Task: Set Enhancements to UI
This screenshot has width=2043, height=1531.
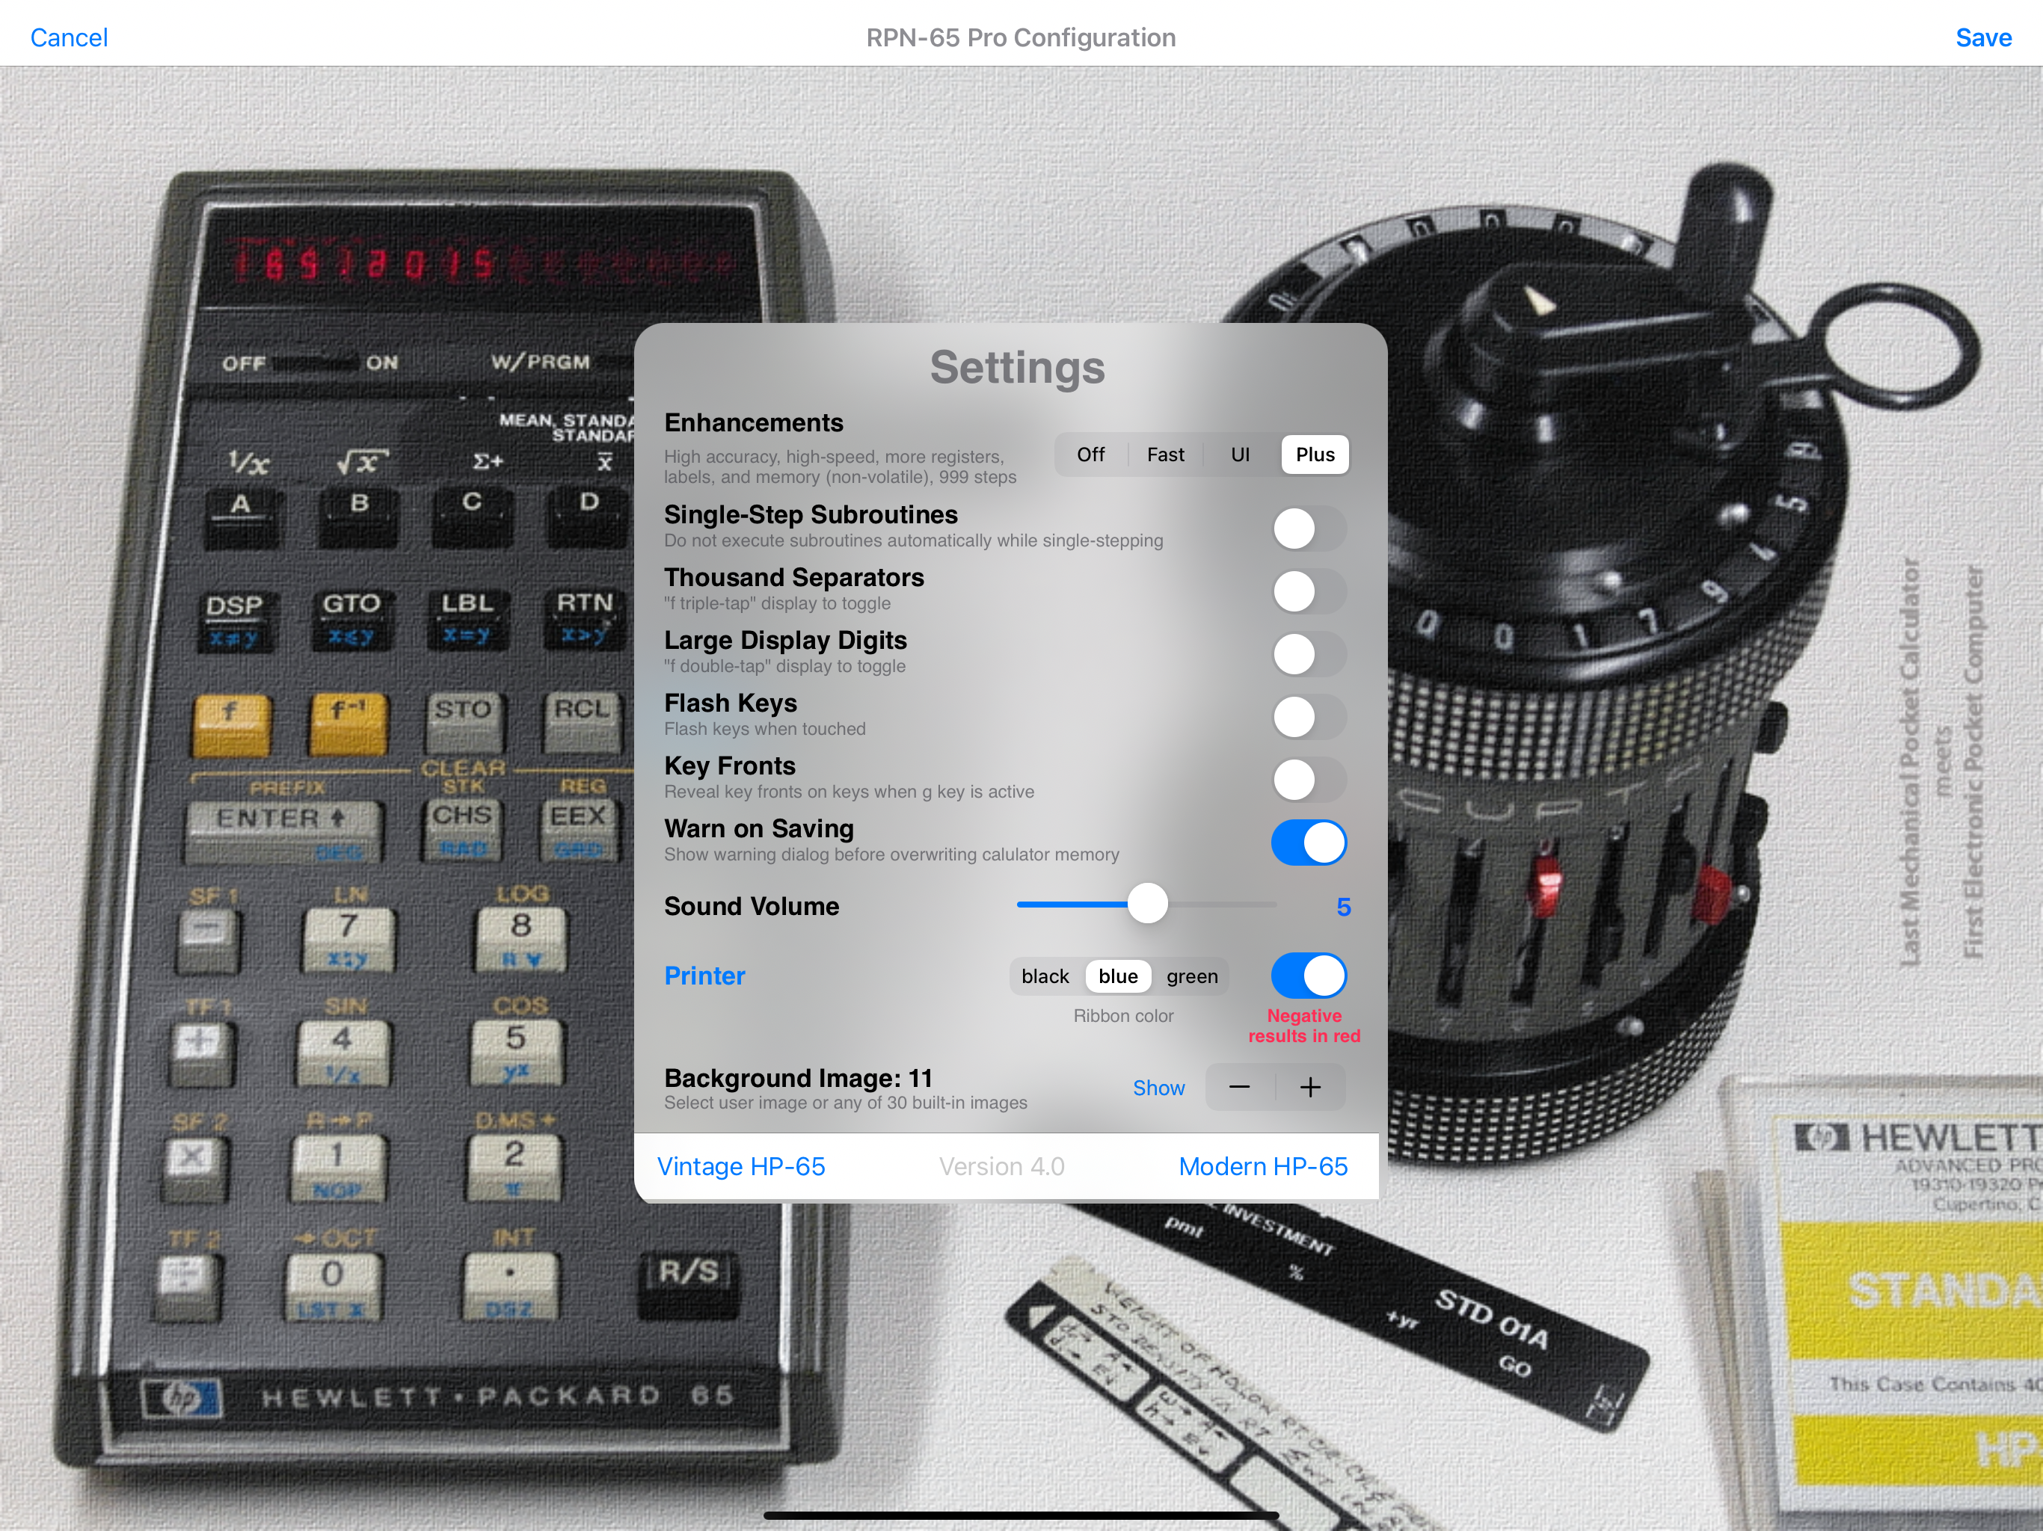Action: tap(1241, 455)
